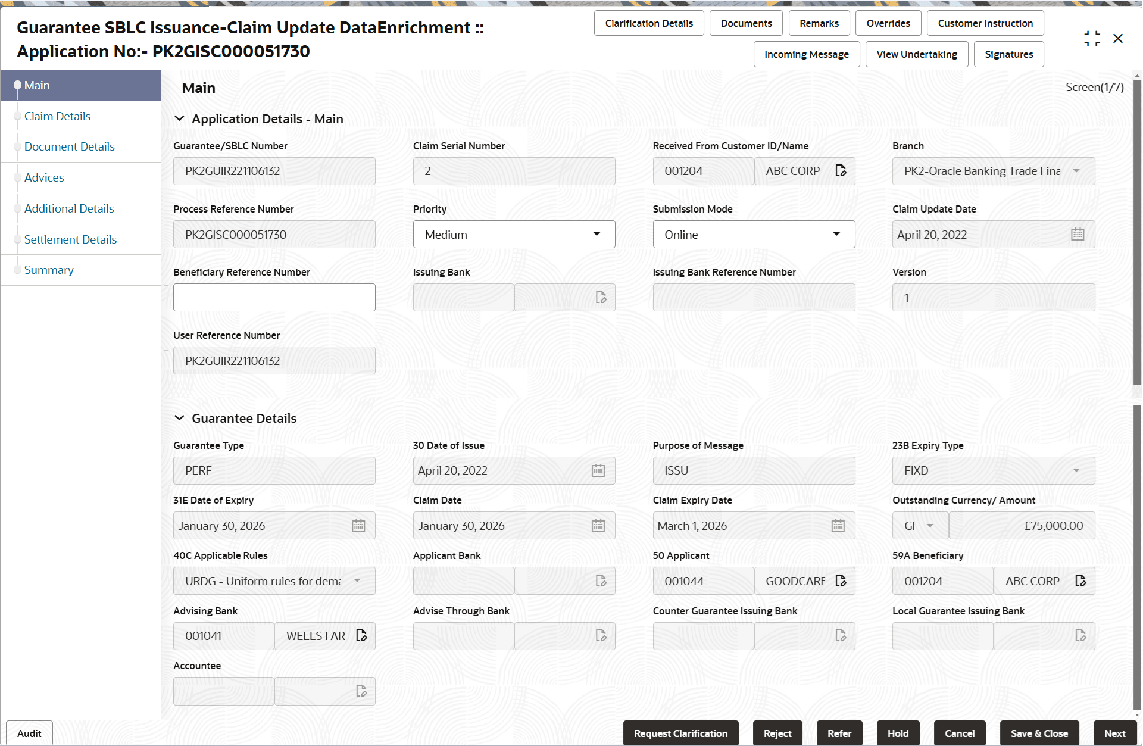Click the Request Clarification button
Viewport: 1143px width, 746px height.
680,733
